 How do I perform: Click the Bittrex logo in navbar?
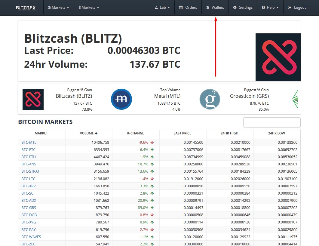pos(26,8)
